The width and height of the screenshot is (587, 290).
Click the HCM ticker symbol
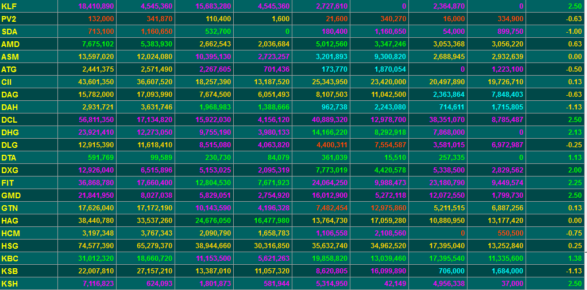(10, 234)
